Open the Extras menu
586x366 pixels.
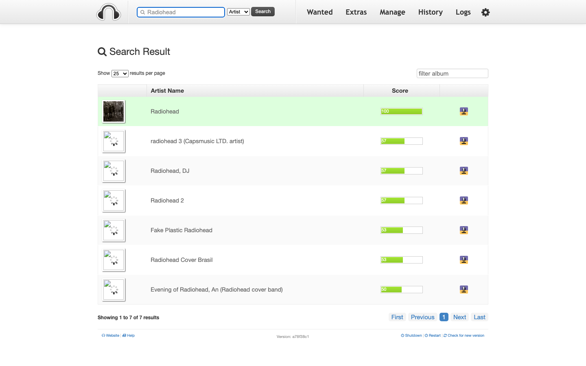[x=356, y=12]
